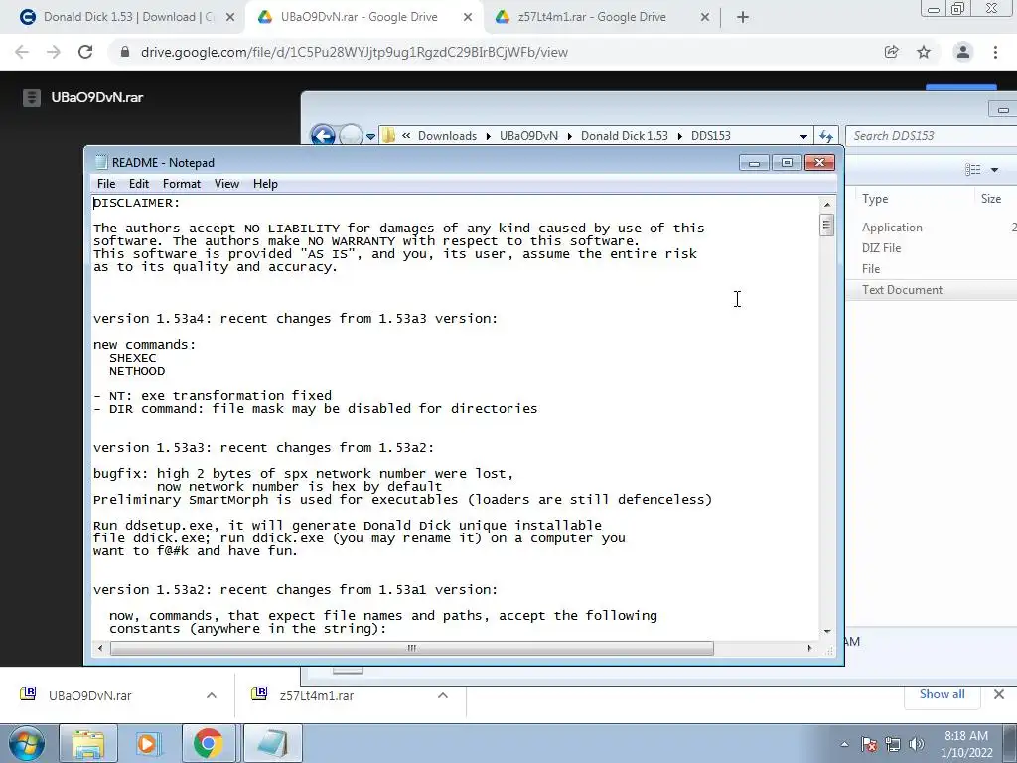
Task: Close the z57Lt4m1.rar browser tab
Action: coord(705,18)
